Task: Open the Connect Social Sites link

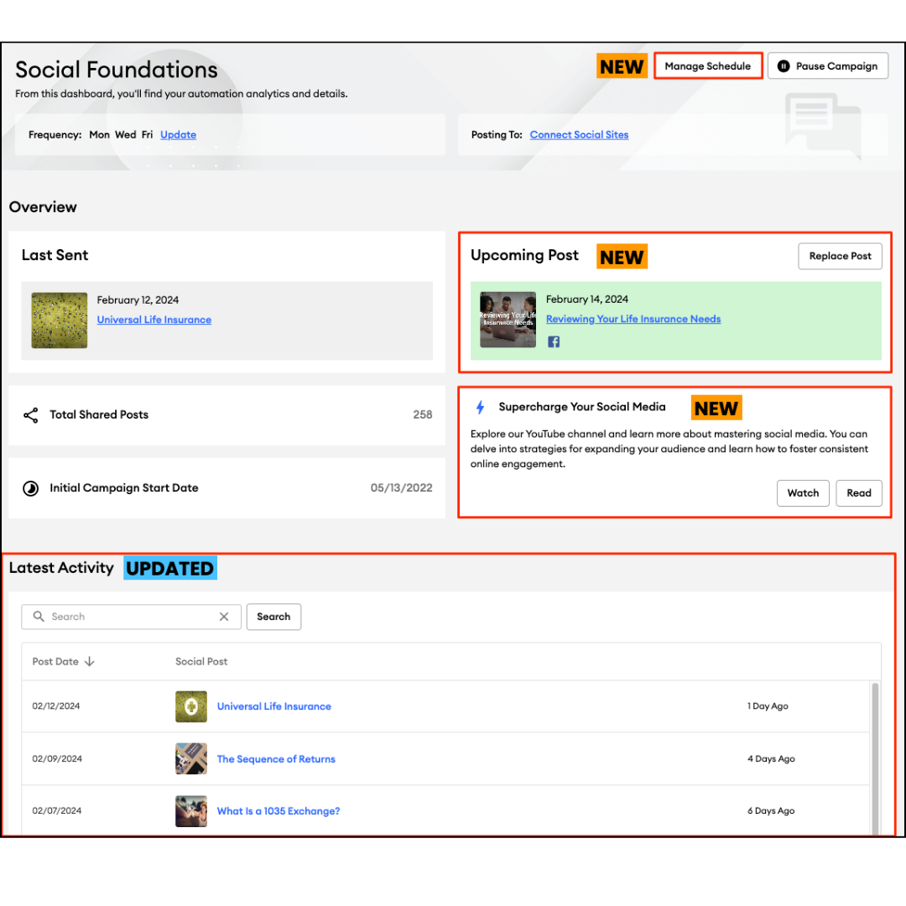Action: pyautogui.click(x=579, y=135)
